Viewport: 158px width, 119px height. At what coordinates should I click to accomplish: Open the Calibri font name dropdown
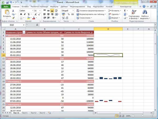point(33,11)
